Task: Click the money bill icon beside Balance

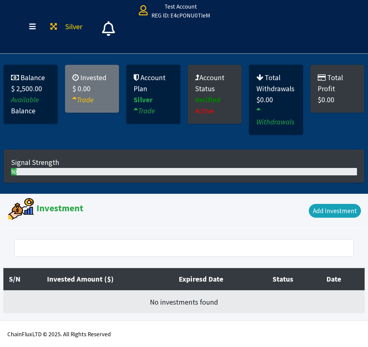Action: (x=15, y=78)
